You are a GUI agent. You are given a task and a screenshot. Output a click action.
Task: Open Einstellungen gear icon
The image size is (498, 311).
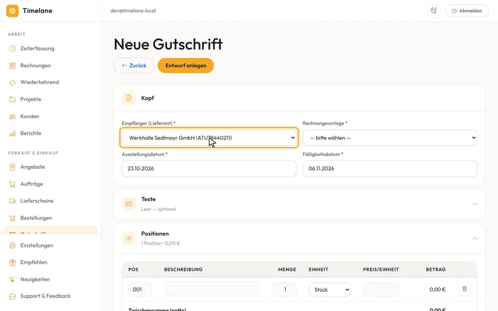(x=12, y=246)
